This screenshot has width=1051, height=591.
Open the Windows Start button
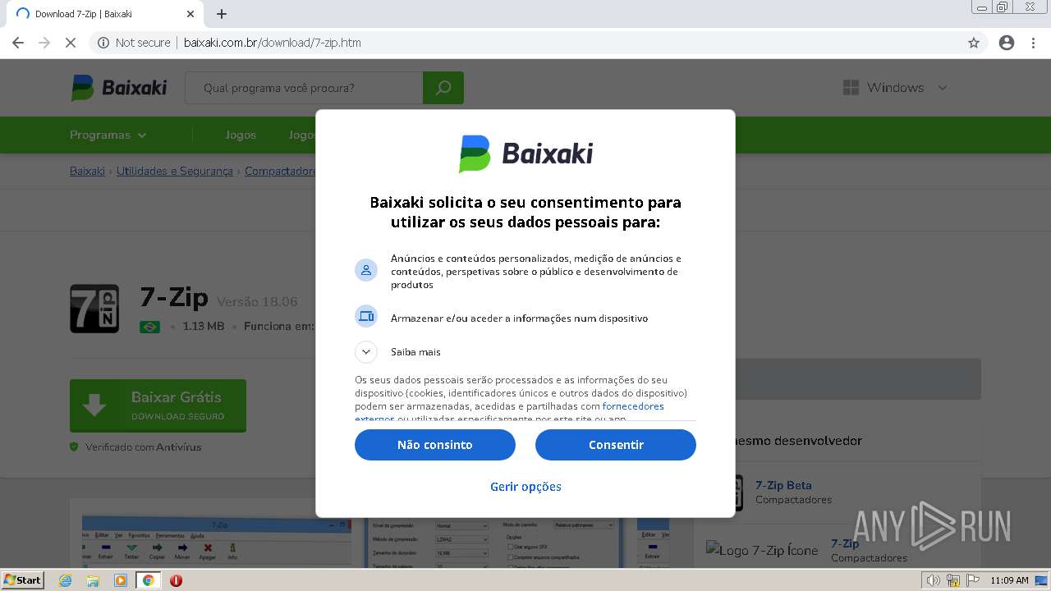tap(23, 580)
